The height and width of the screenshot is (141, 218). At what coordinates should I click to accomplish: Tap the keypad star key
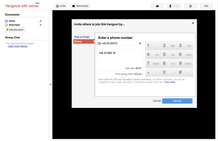click(x=153, y=72)
